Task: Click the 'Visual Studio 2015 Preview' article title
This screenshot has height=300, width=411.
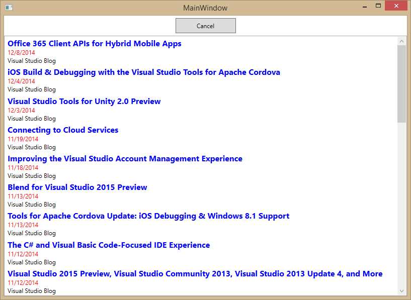Action: click(x=195, y=273)
